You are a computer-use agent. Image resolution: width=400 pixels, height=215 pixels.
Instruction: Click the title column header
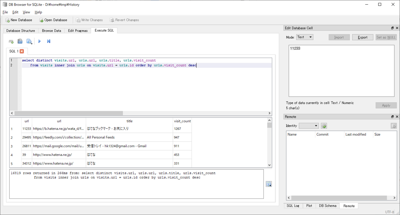tap(129, 121)
